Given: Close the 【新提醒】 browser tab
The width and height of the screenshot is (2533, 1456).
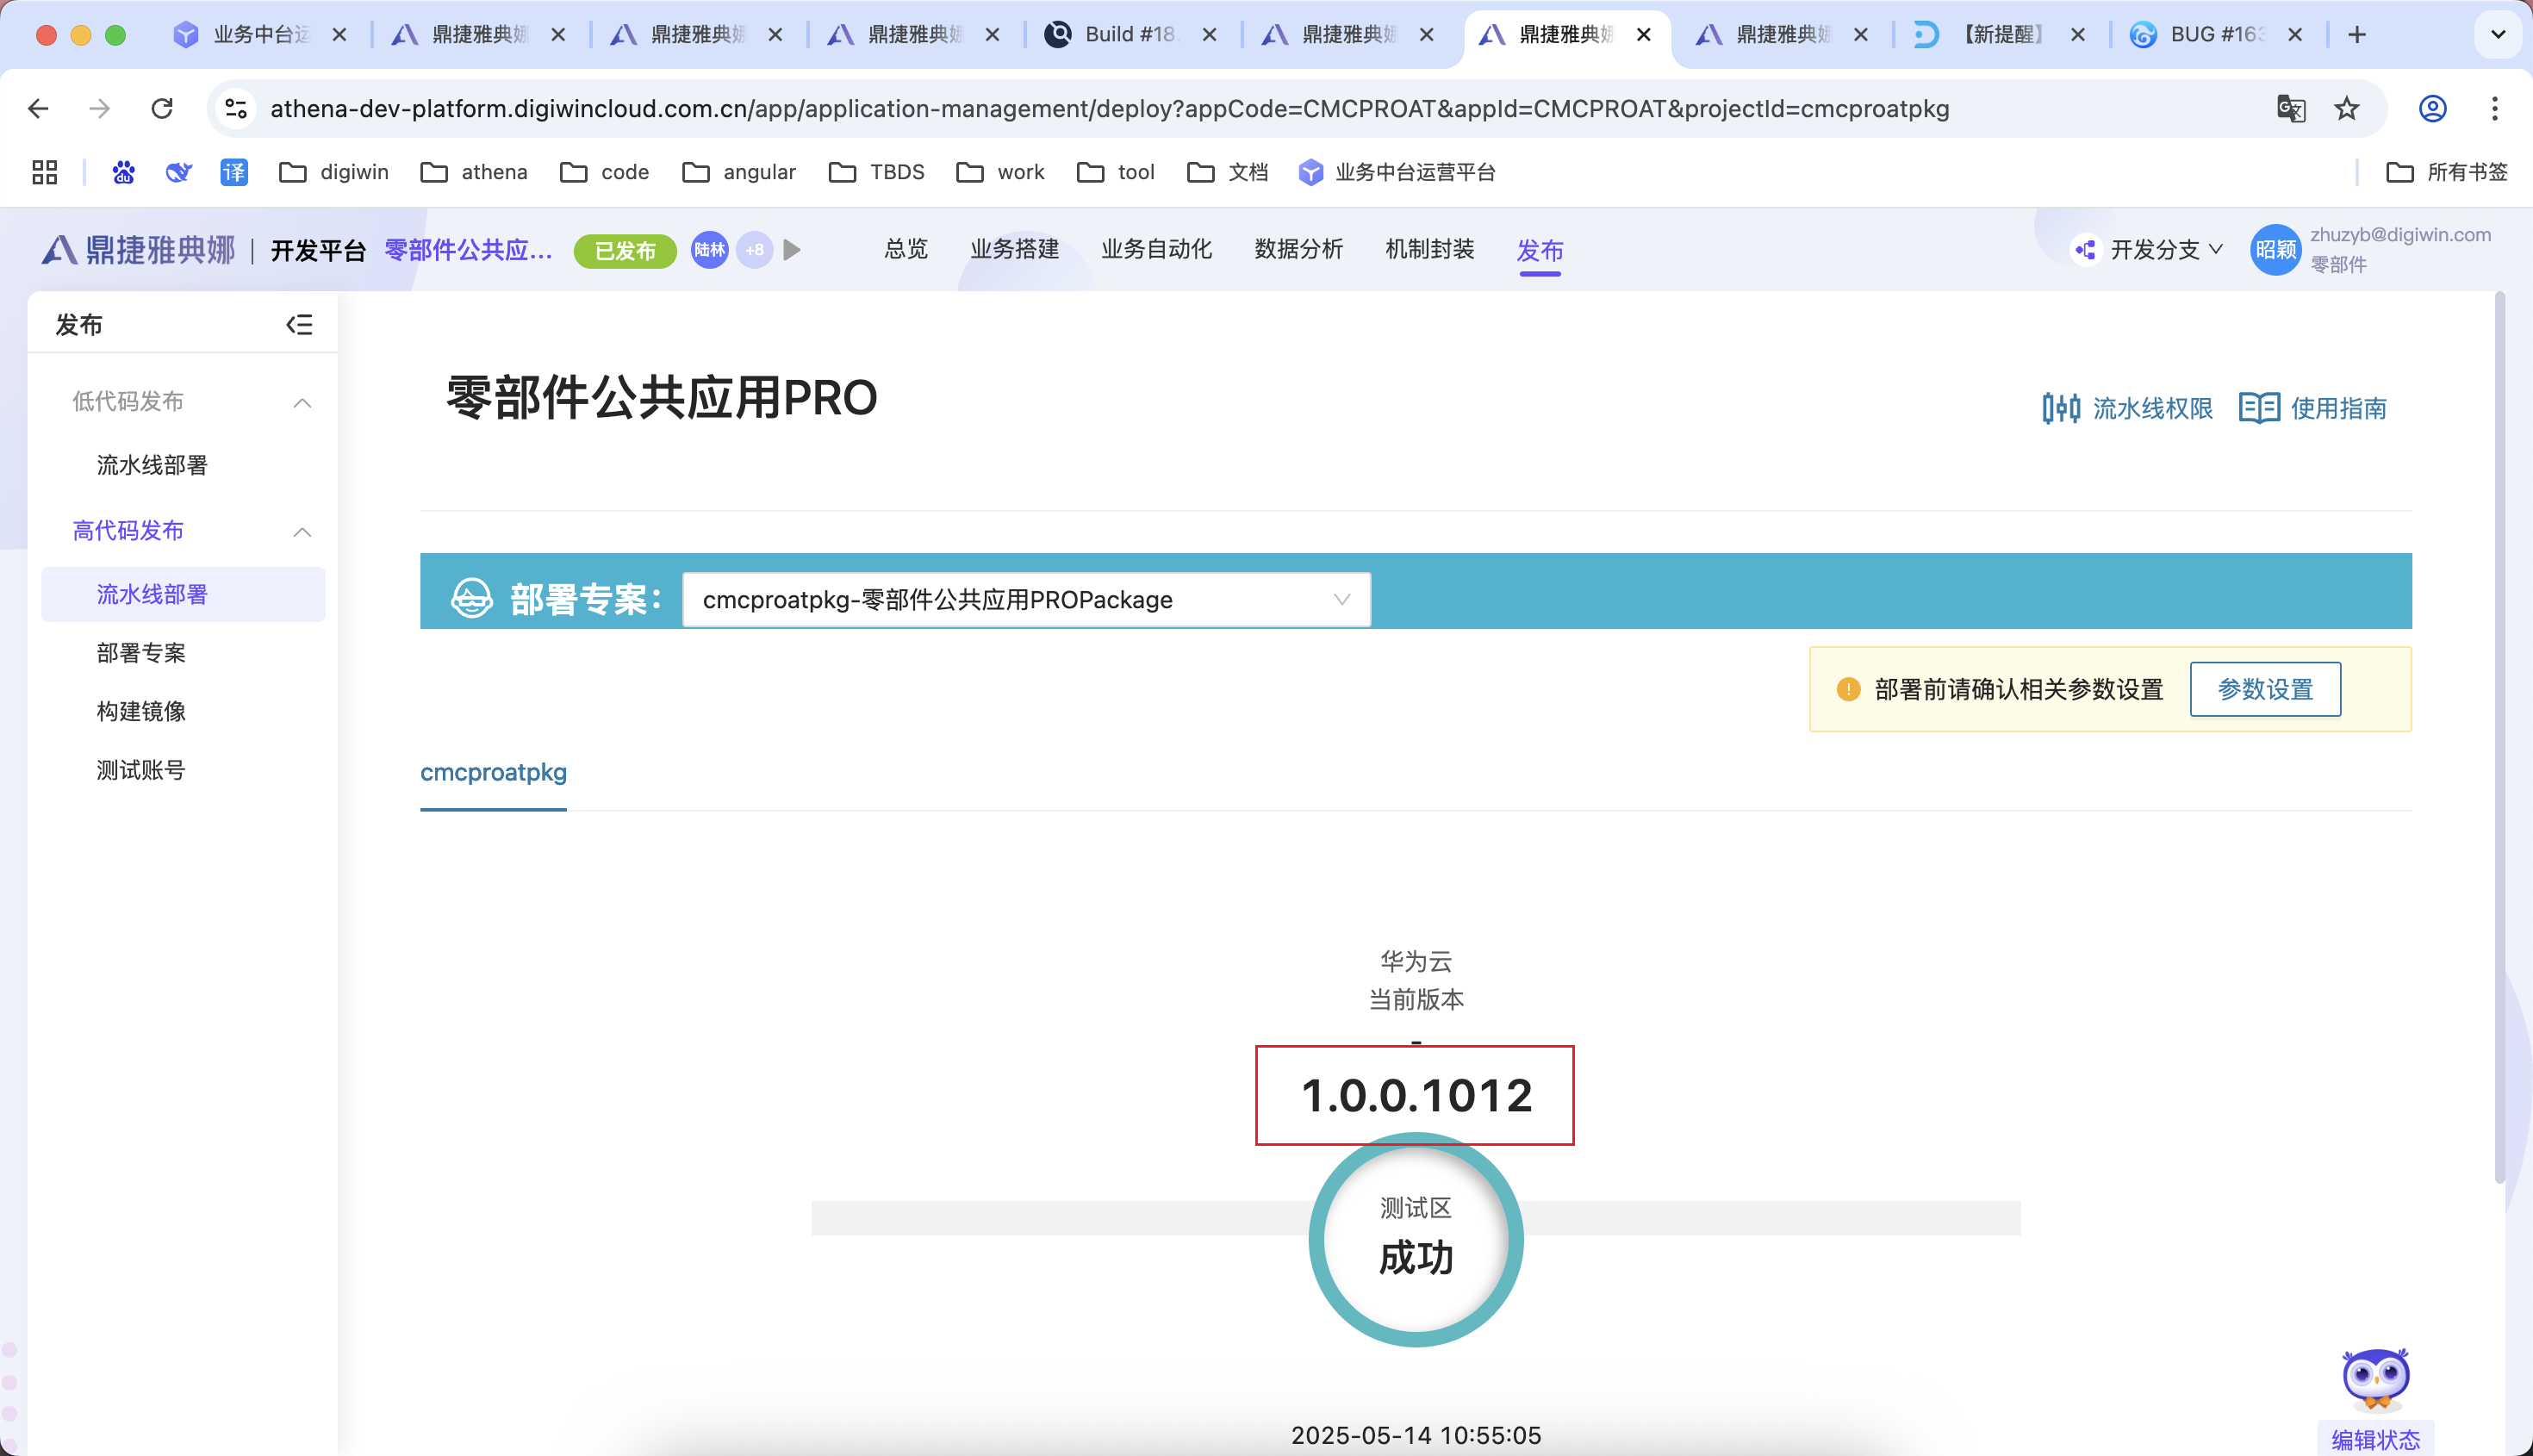Looking at the screenshot, I should [2077, 35].
